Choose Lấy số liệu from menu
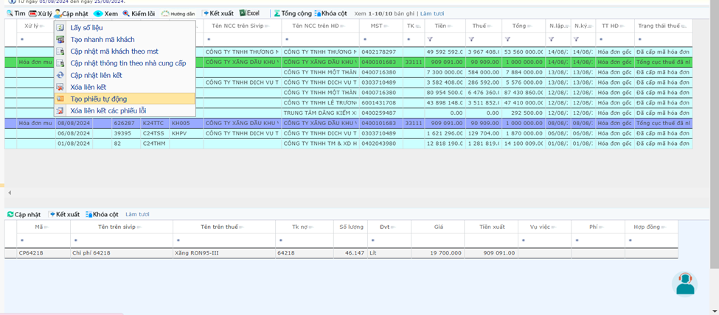The width and height of the screenshot is (719, 315). tap(86, 27)
